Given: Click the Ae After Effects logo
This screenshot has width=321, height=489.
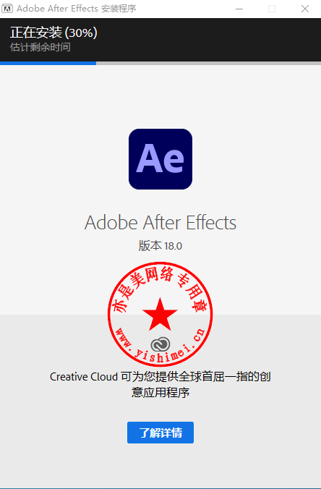Looking at the screenshot, I should [x=160, y=159].
